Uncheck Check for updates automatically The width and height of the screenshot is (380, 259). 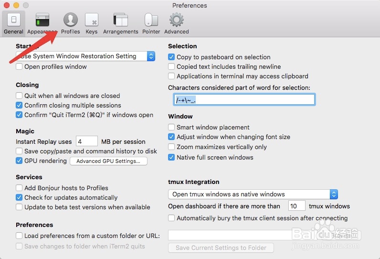click(19, 197)
